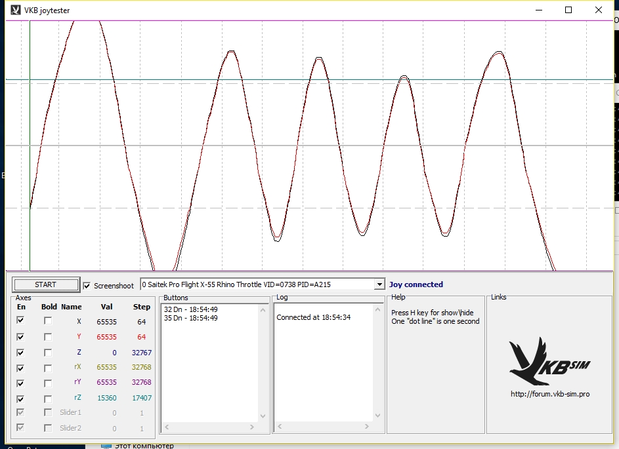The image size is (619, 449).
Task: Click the VKB SIM bird logo
Action: pos(548,361)
